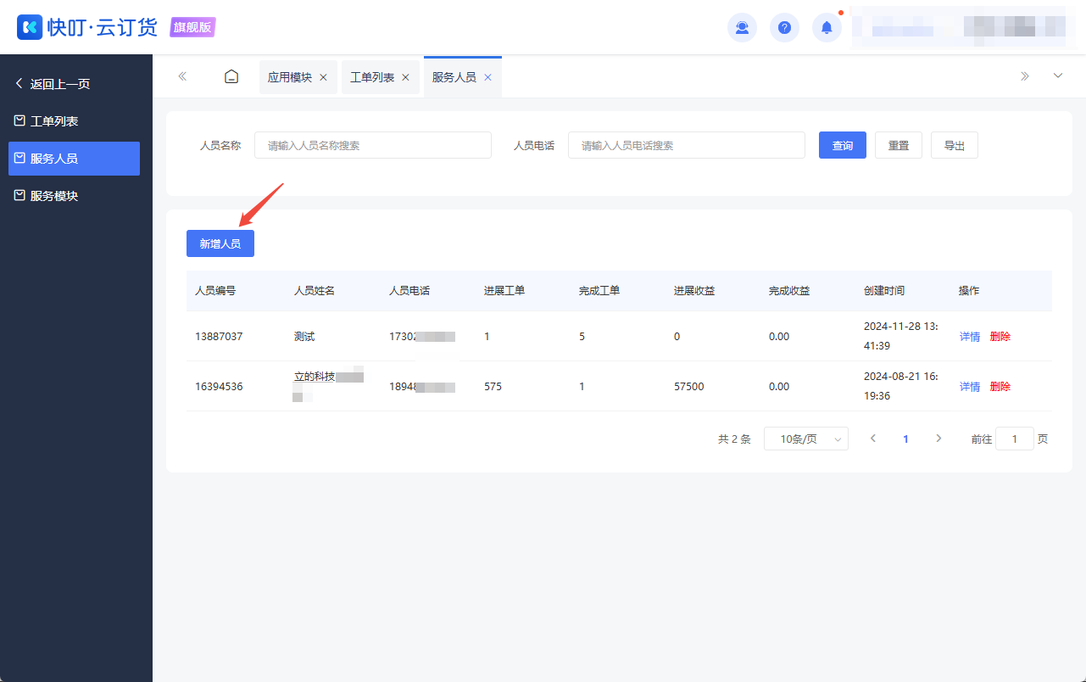The image size is (1086, 682).
Task: Click the home tab icon
Action: [231, 76]
